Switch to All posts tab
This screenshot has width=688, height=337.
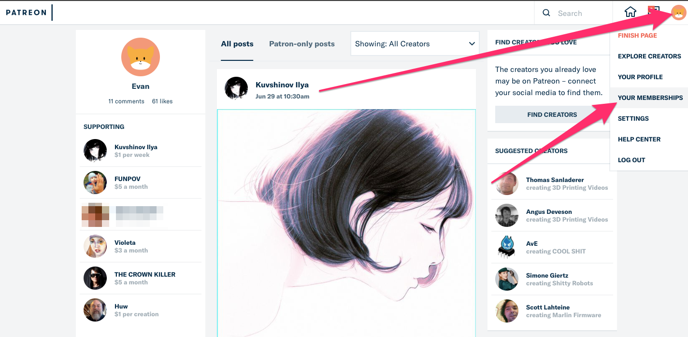click(x=237, y=44)
